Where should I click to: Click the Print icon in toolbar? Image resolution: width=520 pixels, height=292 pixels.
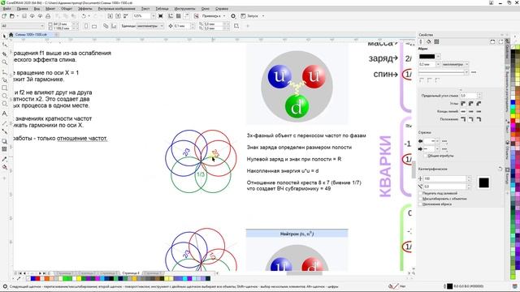pos(48,16)
